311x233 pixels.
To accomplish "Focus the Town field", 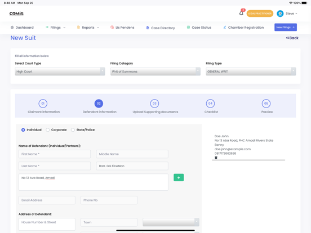I will pos(109,222).
